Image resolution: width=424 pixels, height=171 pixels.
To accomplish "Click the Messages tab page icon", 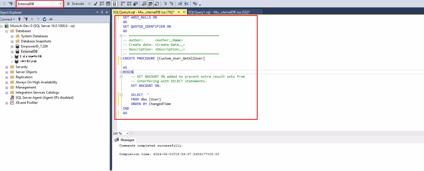I will (117, 140).
